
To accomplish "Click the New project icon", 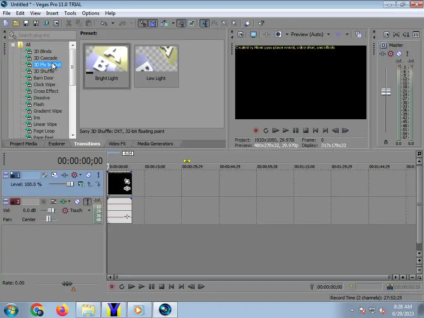I will point(6,23).
